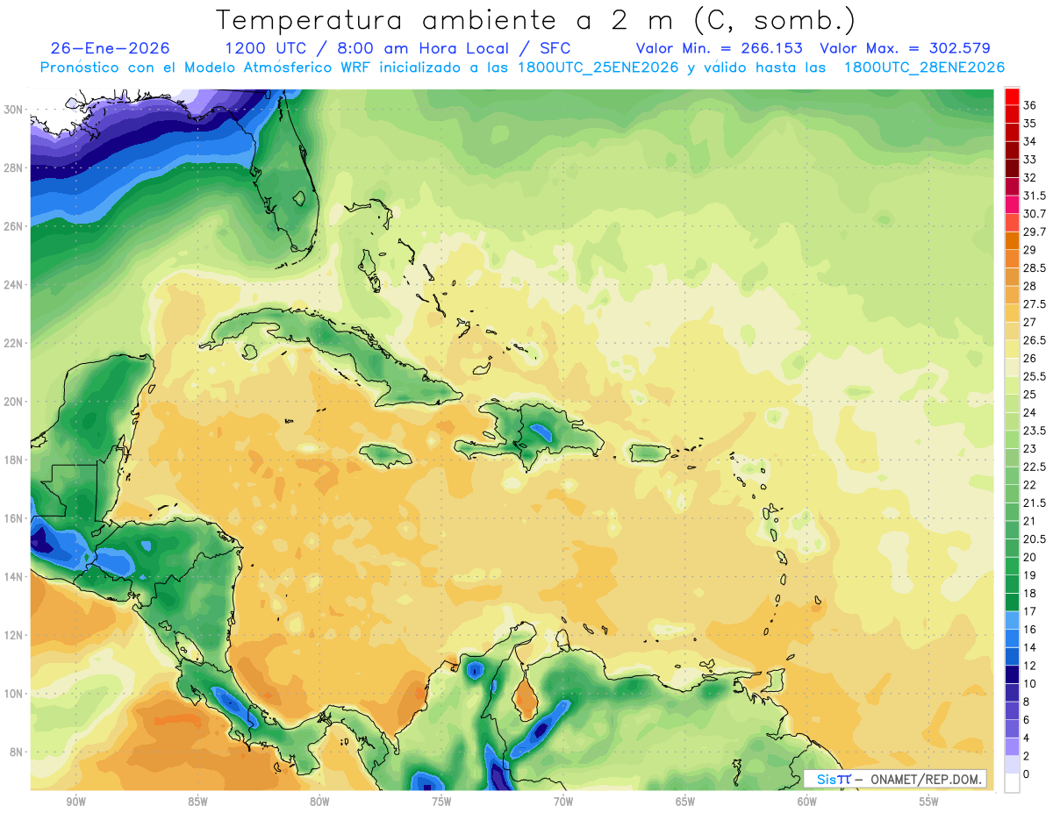Click the title 'Temperatura ambiente a 2 m'
The height and width of the screenshot is (813, 1053).
pyautogui.click(x=445, y=19)
